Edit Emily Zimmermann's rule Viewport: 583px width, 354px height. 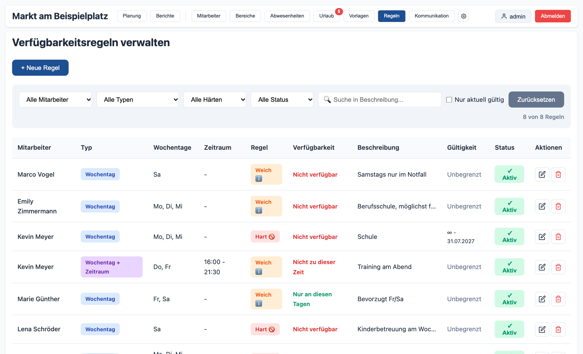pyautogui.click(x=542, y=206)
